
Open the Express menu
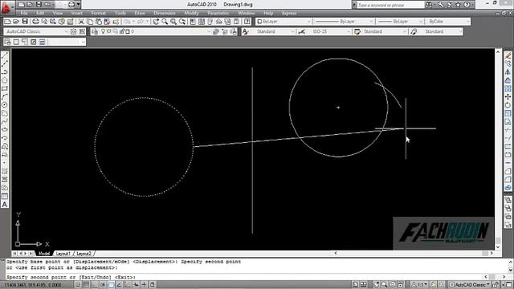point(289,13)
